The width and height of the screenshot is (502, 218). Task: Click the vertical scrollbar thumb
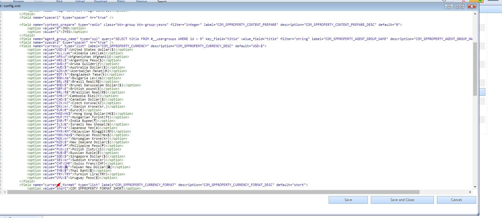pyautogui.click(x=475, y=69)
